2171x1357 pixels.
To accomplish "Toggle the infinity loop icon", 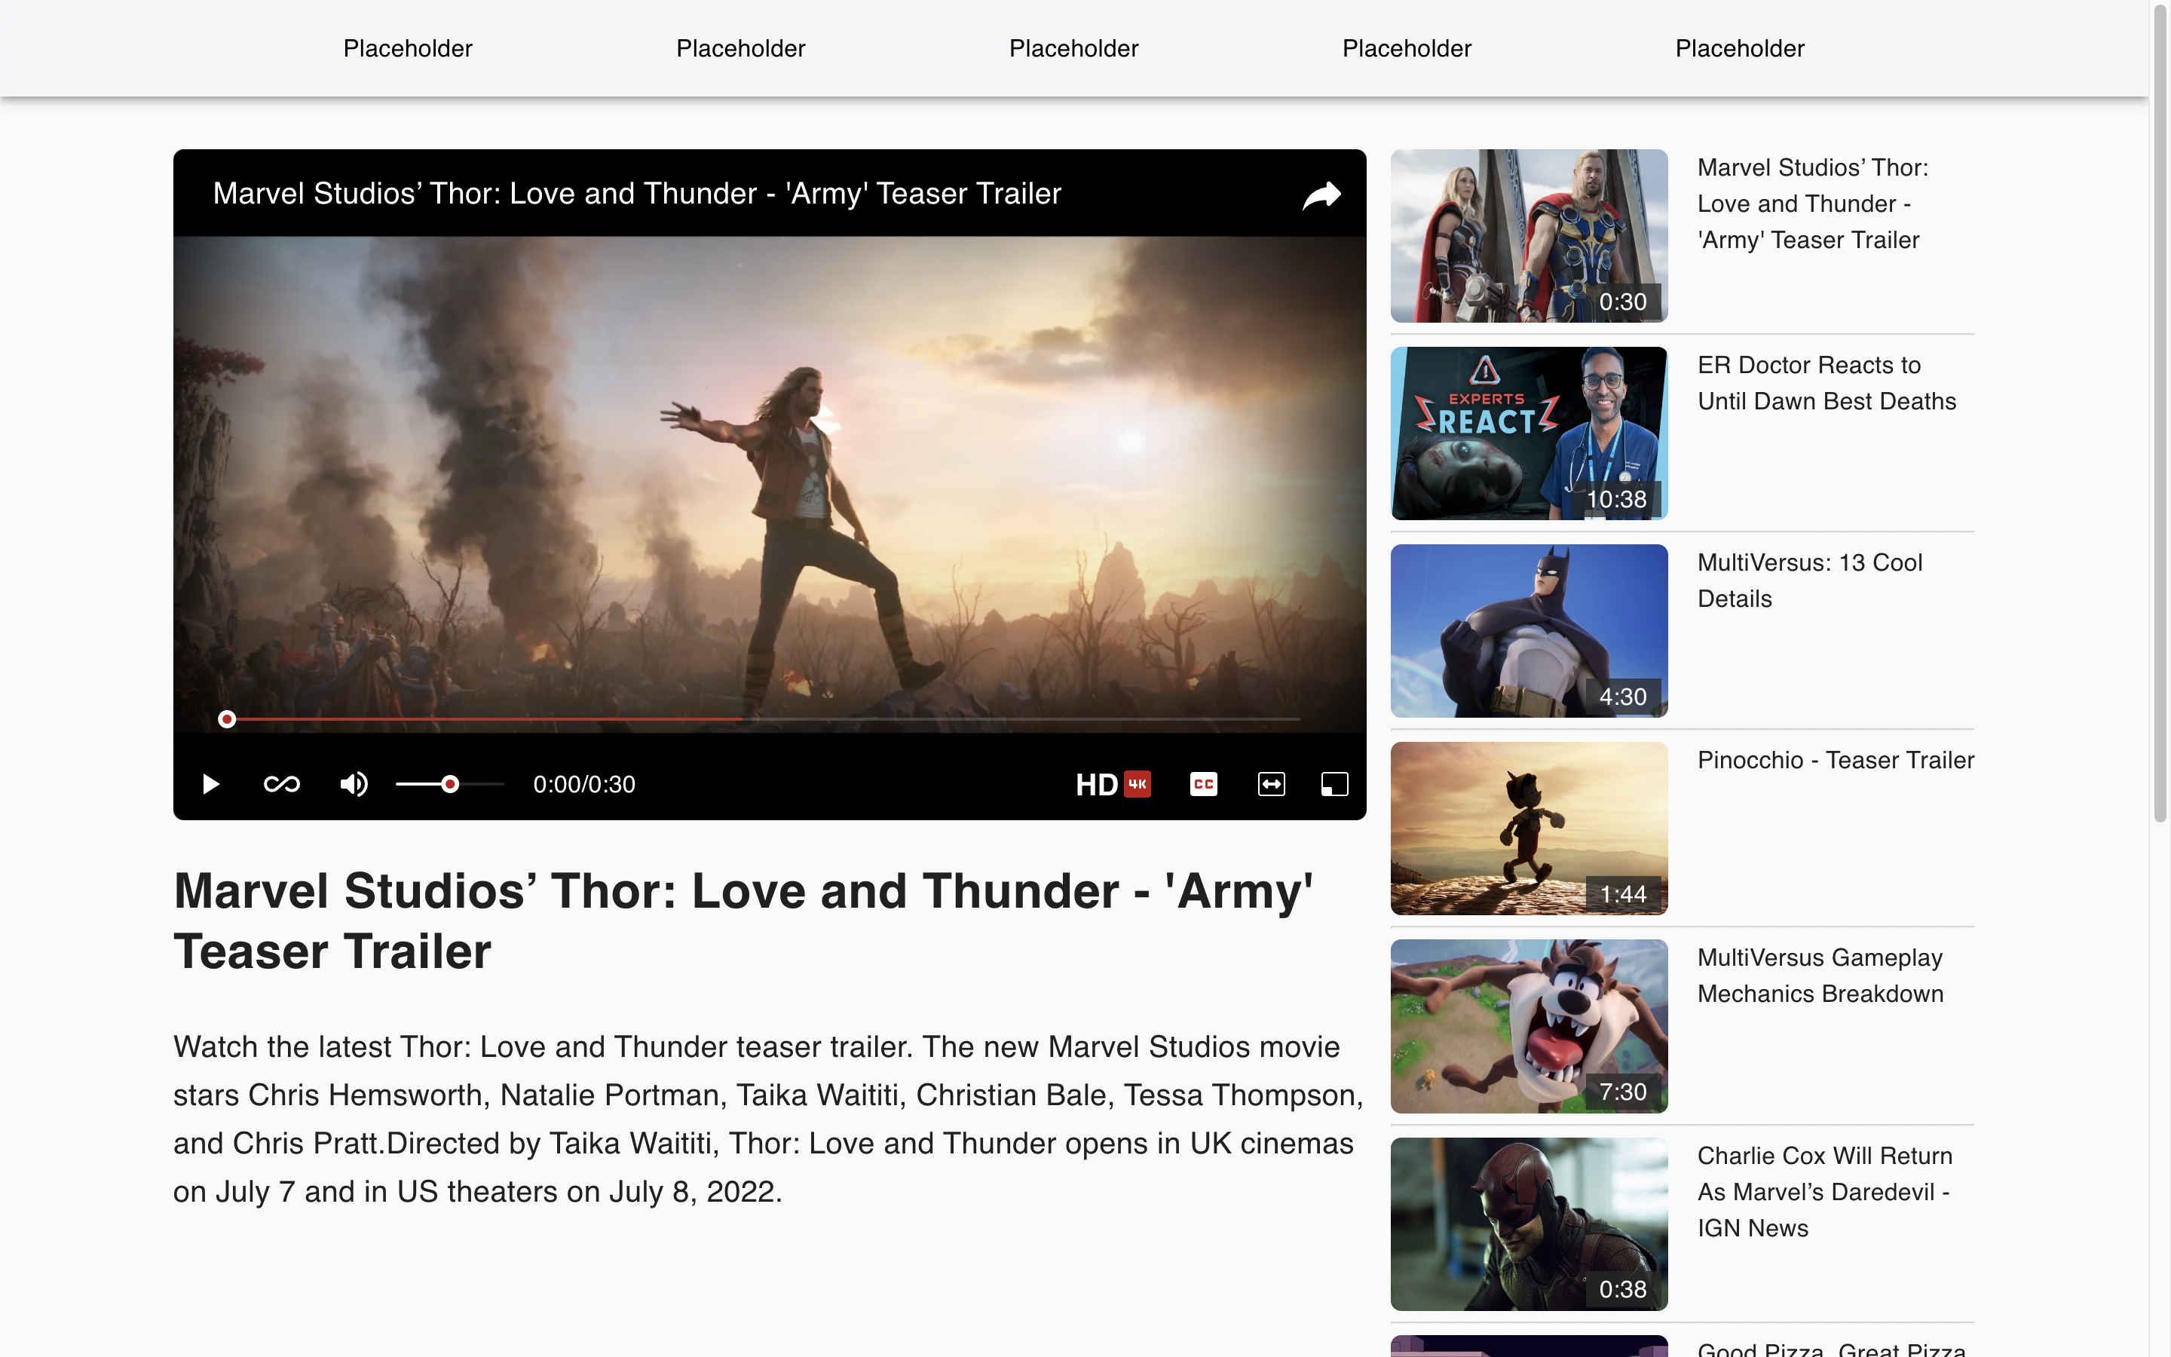I will (x=282, y=784).
